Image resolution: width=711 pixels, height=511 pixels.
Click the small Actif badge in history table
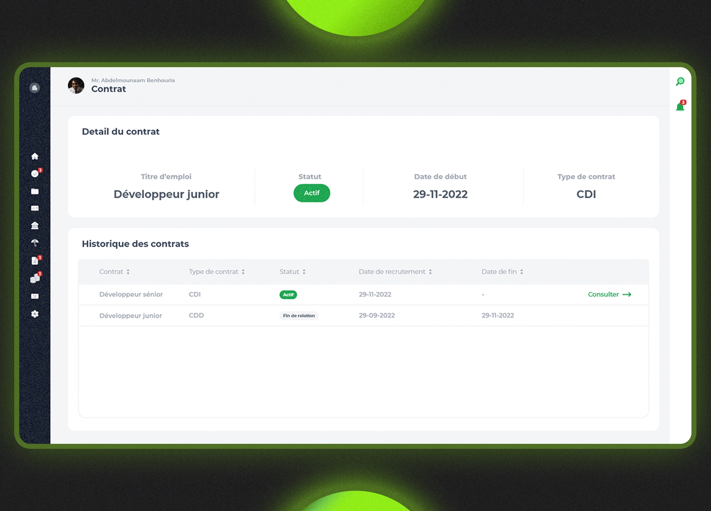coord(288,295)
